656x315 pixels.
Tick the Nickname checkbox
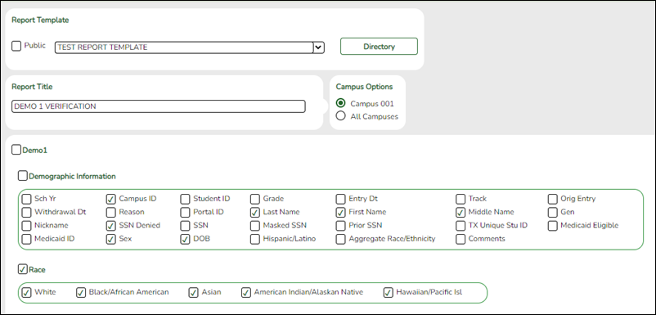pos(26,226)
